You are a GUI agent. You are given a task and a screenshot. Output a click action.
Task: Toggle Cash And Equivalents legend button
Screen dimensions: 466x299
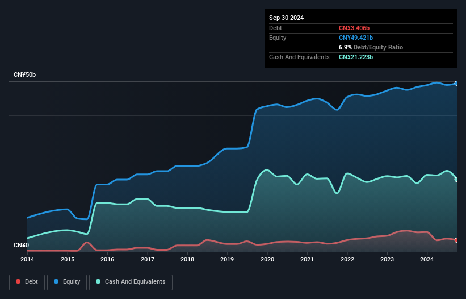(131, 282)
